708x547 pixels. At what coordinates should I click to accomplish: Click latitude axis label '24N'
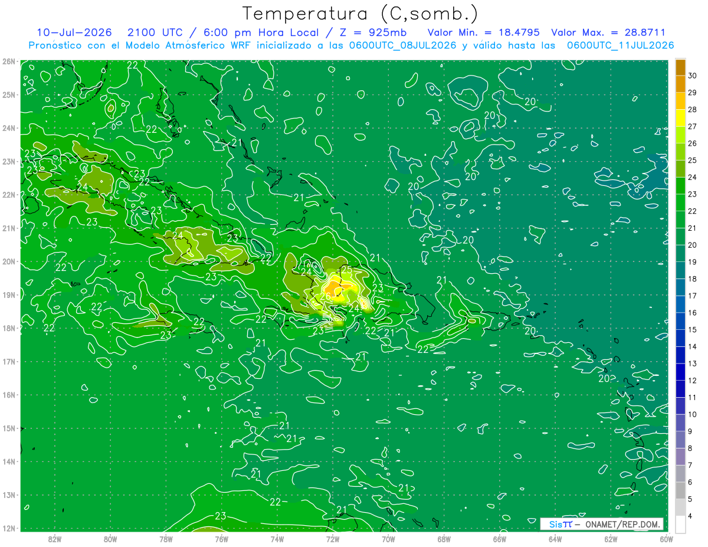click(8, 128)
